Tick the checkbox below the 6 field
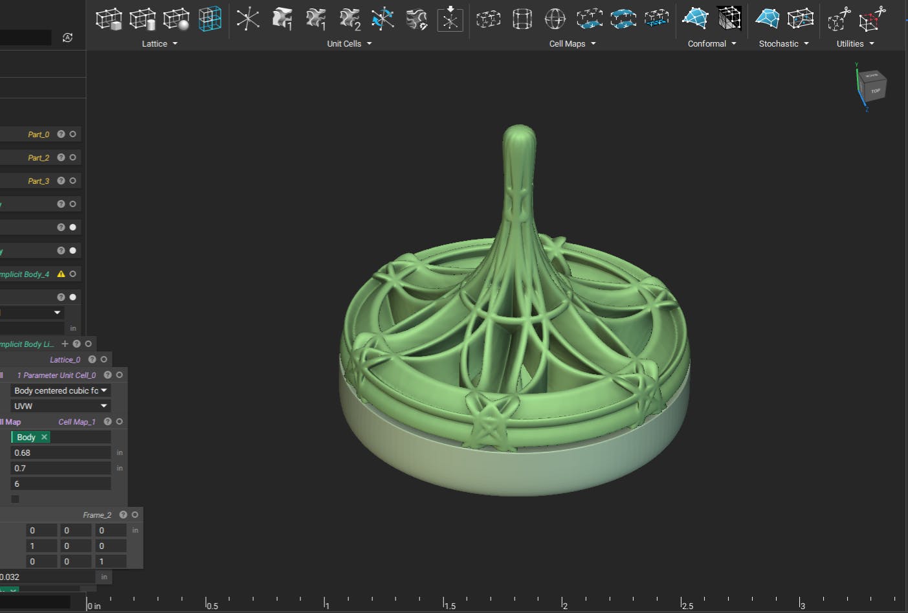The height and width of the screenshot is (613, 908). pyautogui.click(x=15, y=499)
